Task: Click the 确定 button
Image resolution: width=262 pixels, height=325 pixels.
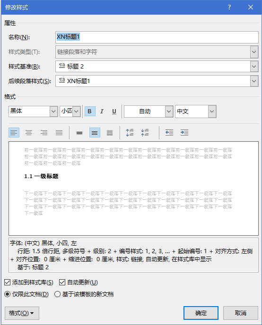Action: (x=201, y=313)
